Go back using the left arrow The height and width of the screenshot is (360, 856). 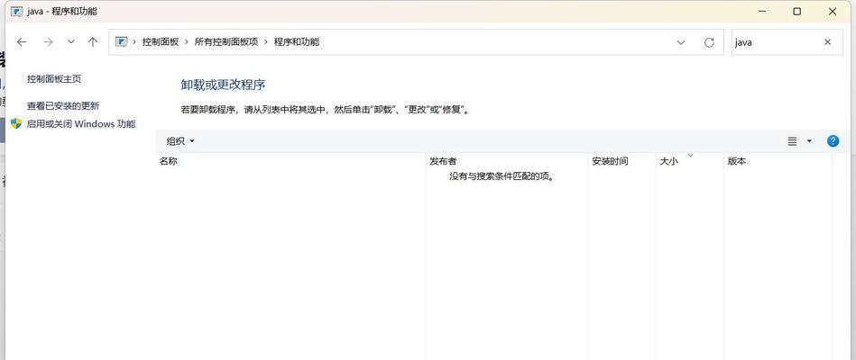[x=22, y=42]
